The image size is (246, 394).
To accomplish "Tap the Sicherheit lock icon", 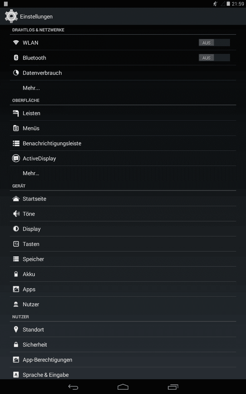I will (16, 344).
